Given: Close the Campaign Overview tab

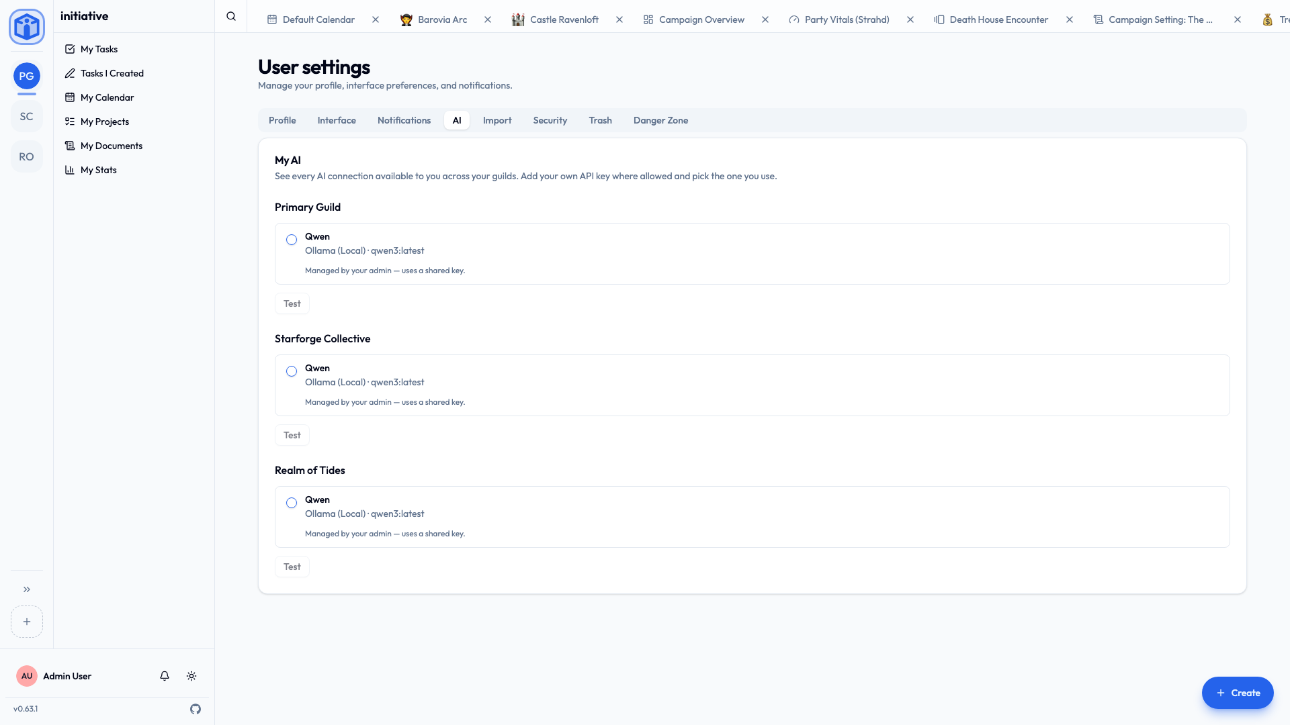Looking at the screenshot, I should [x=765, y=19].
